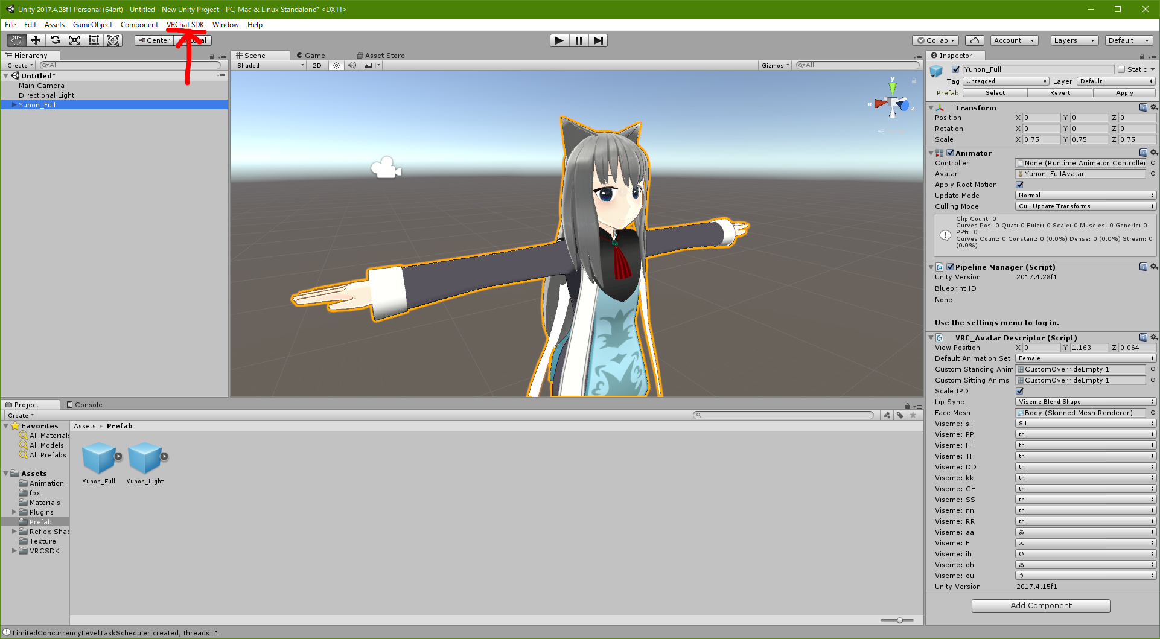Click the Play button
Viewport: 1160px width, 639px height.
(x=559, y=40)
